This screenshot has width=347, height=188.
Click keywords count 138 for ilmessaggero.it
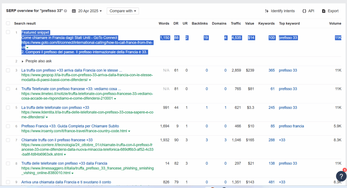(271, 163)
